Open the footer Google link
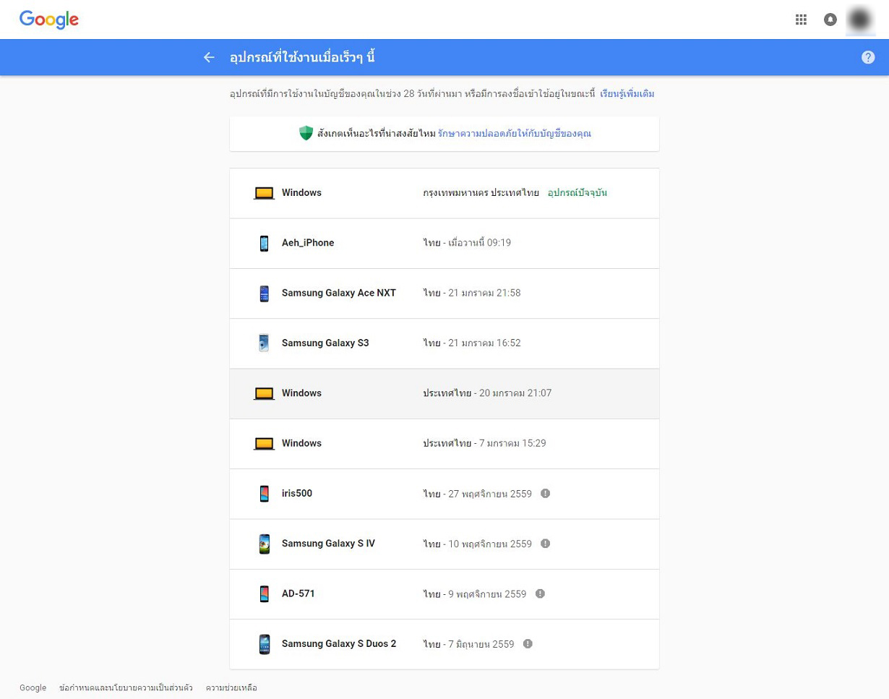This screenshot has width=889, height=699. [x=33, y=687]
